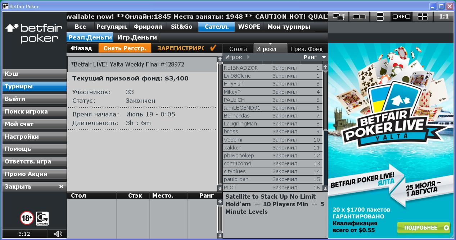Open the Приз. Фонд tab
Screen dimensions: 456x240
point(307,49)
